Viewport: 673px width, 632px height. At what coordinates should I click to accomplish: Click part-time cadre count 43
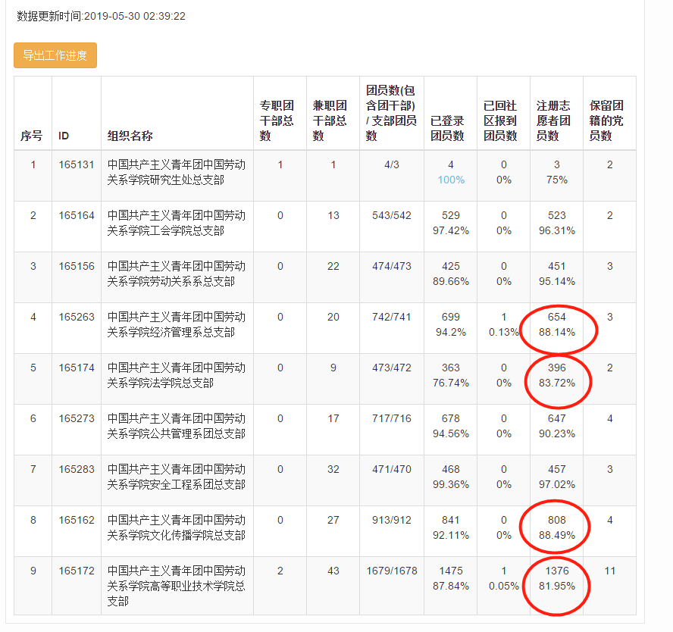(333, 571)
